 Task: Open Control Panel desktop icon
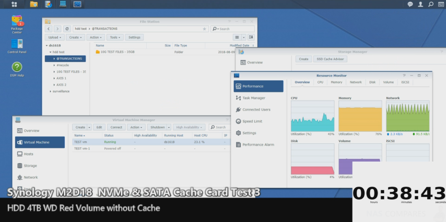coord(17,46)
